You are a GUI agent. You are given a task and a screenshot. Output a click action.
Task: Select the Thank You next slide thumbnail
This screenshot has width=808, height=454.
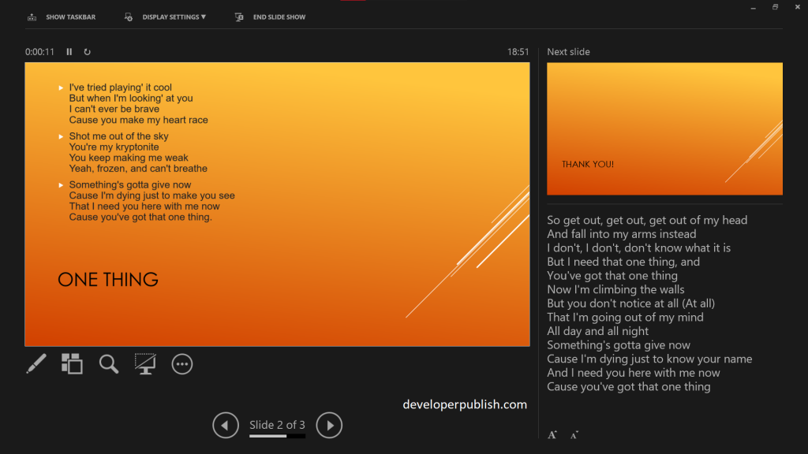pos(664,128)
